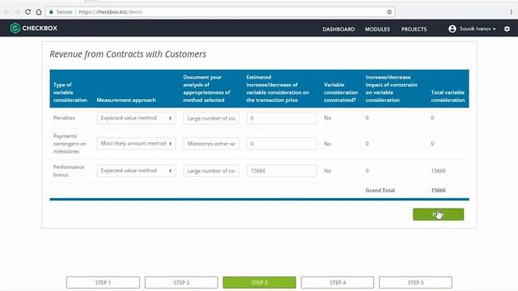Screen dimensions: 518x291
Task: Click the user avatar icon
Action: pos(452,29)
